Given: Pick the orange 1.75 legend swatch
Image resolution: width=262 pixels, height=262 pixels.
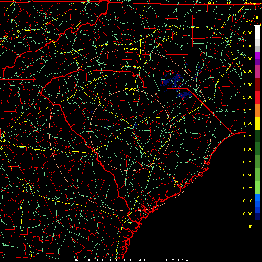Looking at the screenshot, I should pyautogui.click(x=257, y=110).
